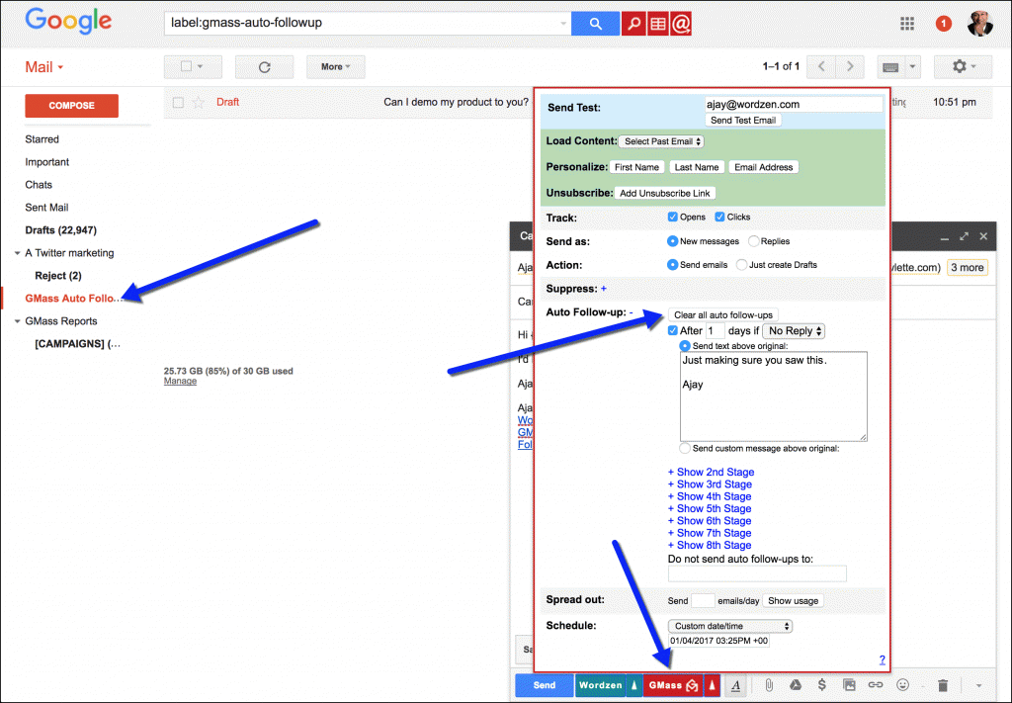Toggle the Clicks tracking checkbox
The image size is (1012, 703).
point(719,218)
